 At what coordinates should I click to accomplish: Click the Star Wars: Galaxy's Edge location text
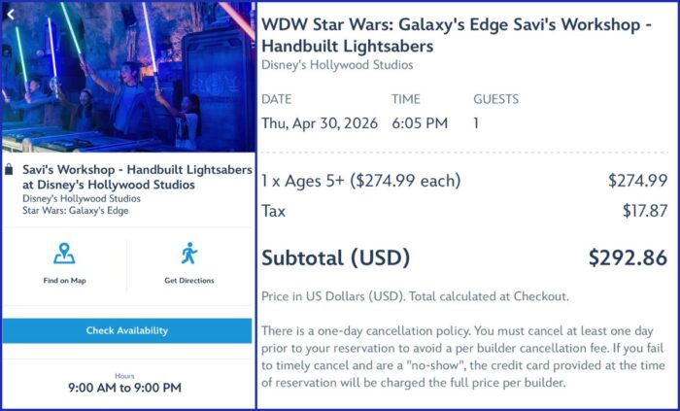(76, 211)
